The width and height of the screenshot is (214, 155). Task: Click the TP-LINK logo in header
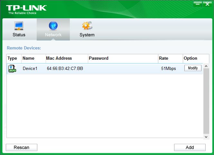click(x=26, y=9)
